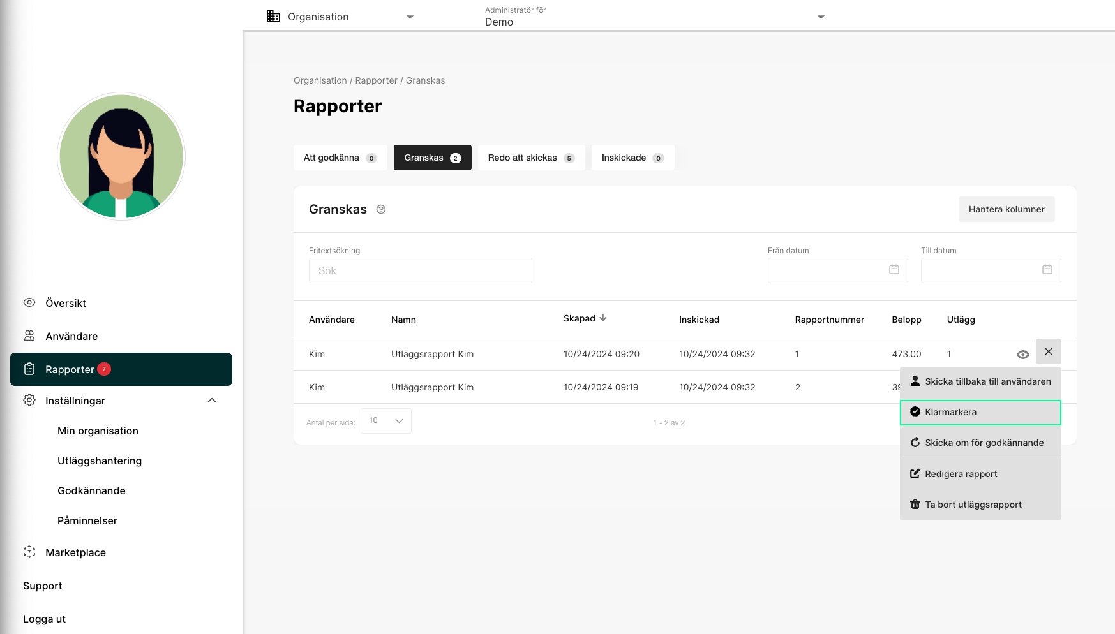
Task: Choose Ta bort utläggsrapport
Action: [x=980, y=505]
